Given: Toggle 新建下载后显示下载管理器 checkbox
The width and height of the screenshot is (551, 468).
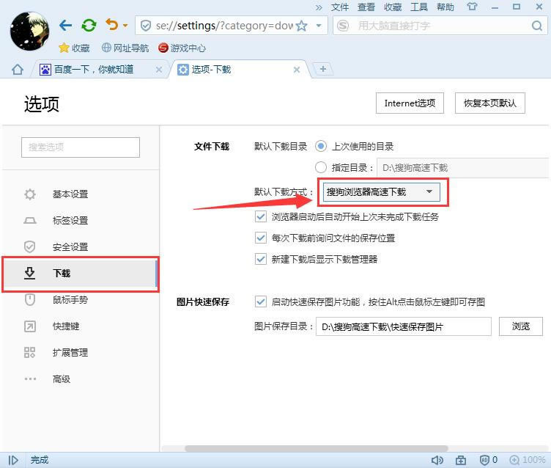Looking at the screenshot, I should coord(260,260).
